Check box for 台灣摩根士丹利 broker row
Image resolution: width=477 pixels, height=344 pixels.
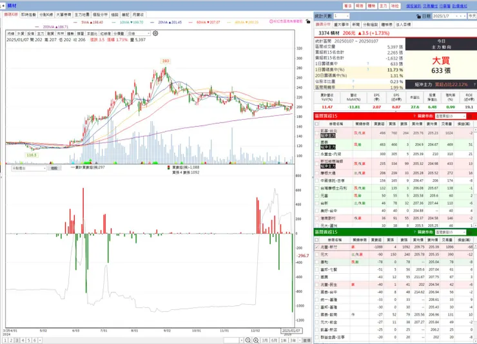316,188
